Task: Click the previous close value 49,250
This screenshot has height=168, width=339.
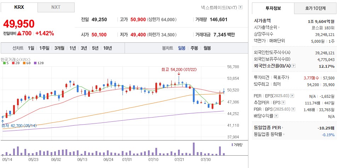Action: [99, 20]
